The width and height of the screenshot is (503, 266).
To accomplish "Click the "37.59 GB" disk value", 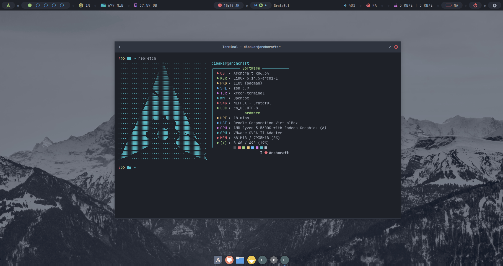I will tap(148, 6).
